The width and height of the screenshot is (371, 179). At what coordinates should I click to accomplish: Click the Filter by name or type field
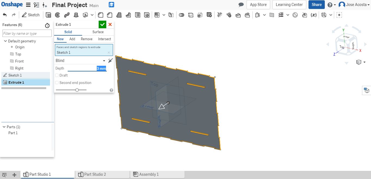(27, 33)
